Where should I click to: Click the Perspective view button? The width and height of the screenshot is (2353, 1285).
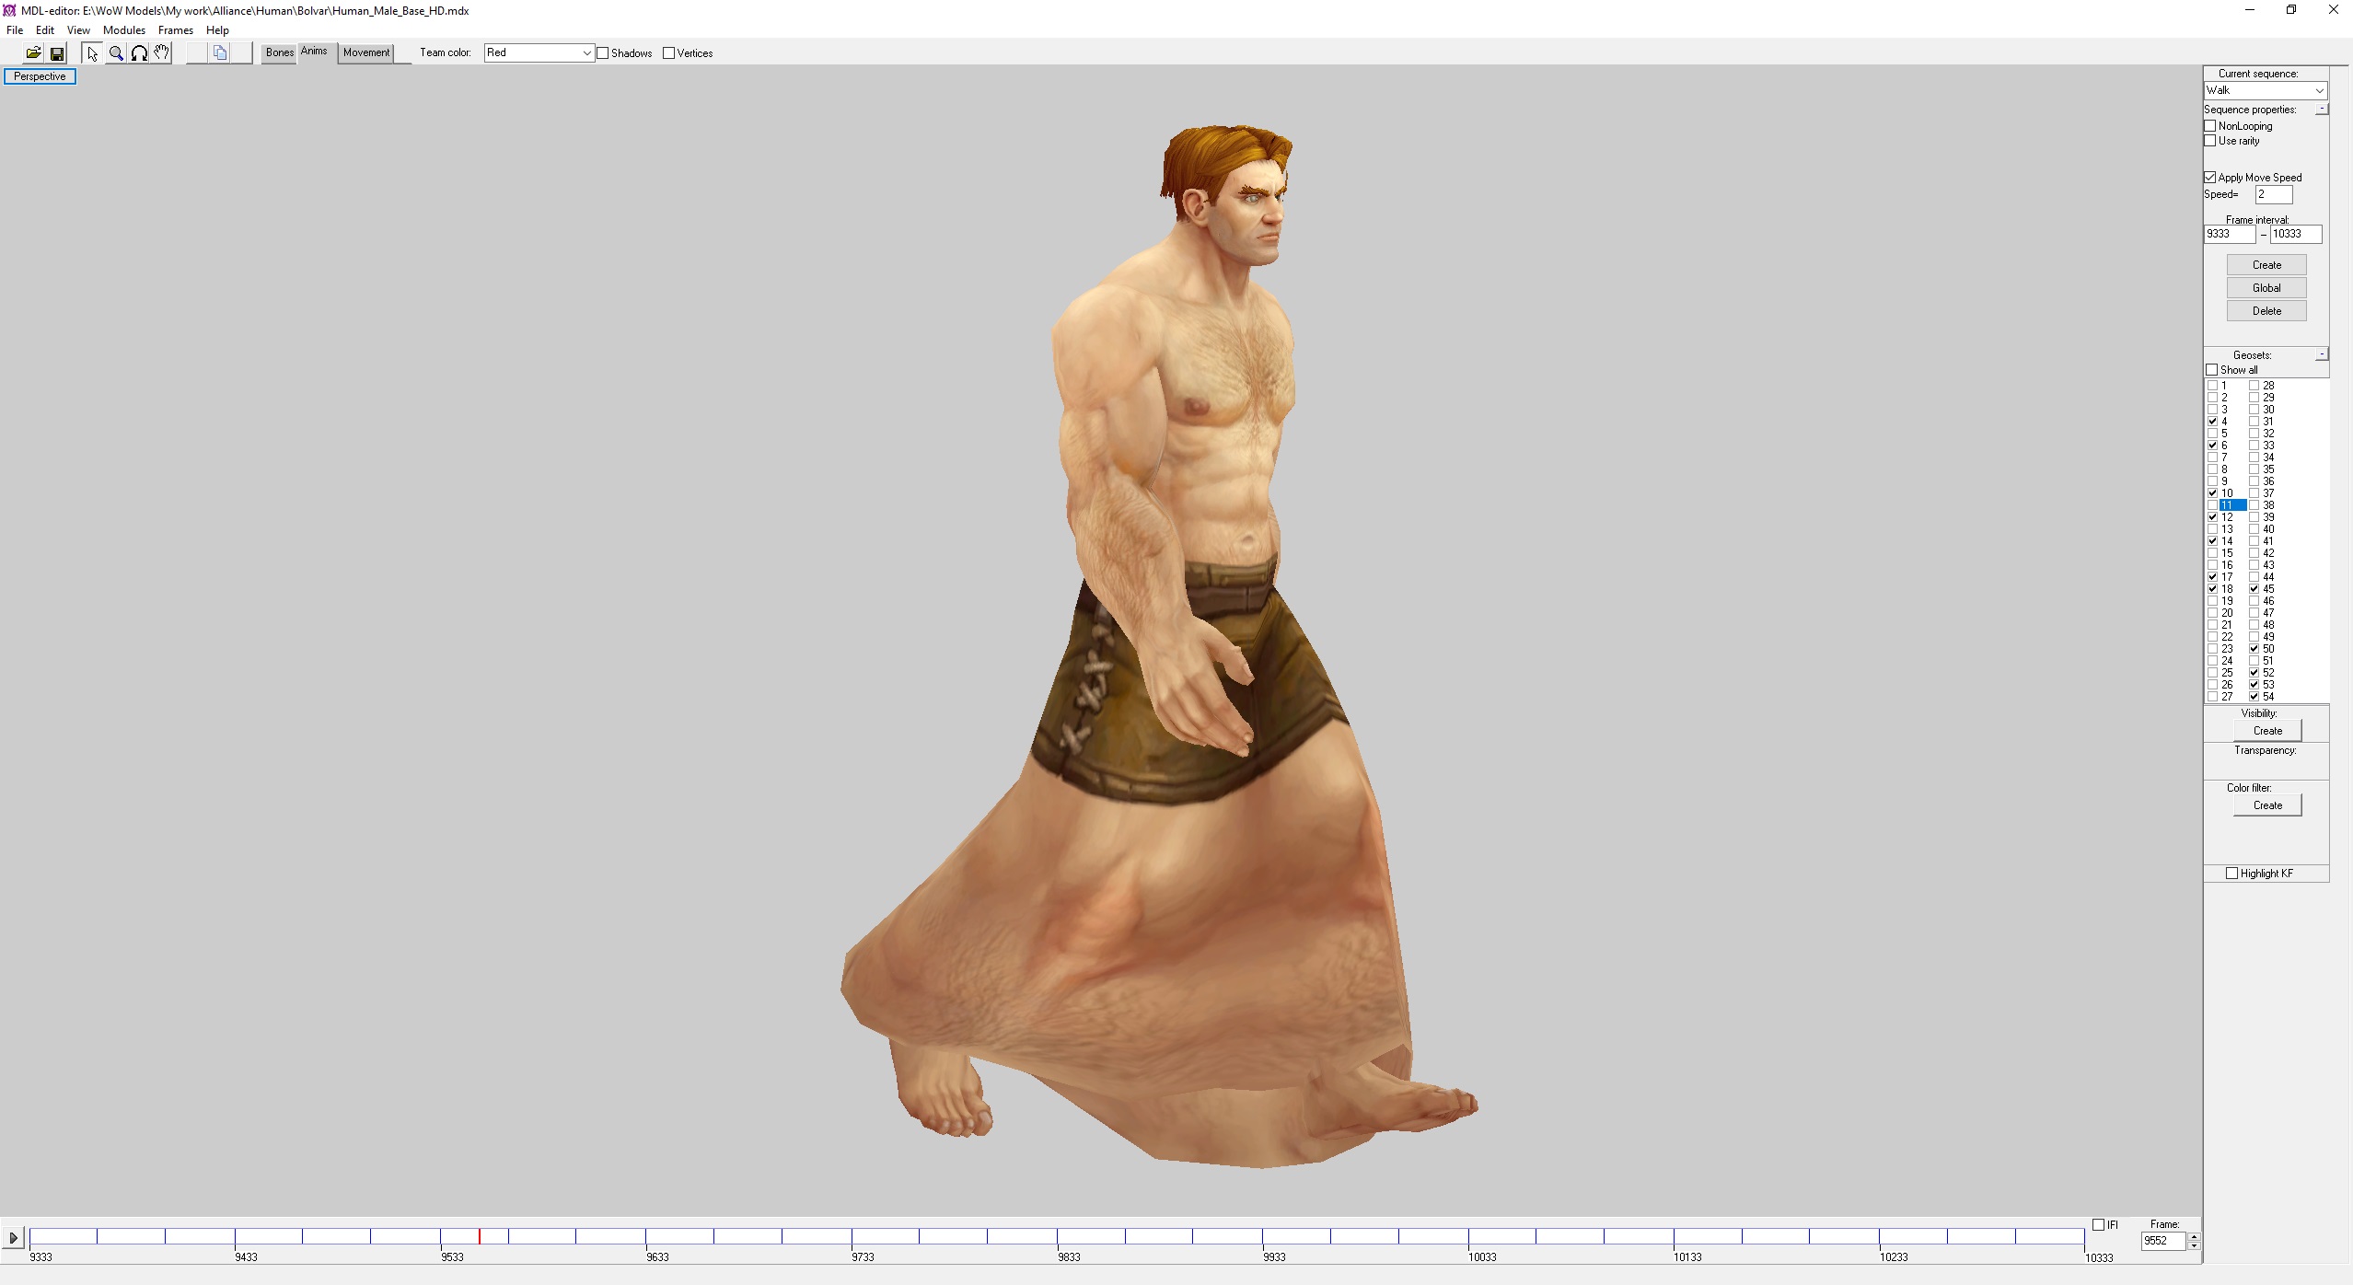[40, 76]
